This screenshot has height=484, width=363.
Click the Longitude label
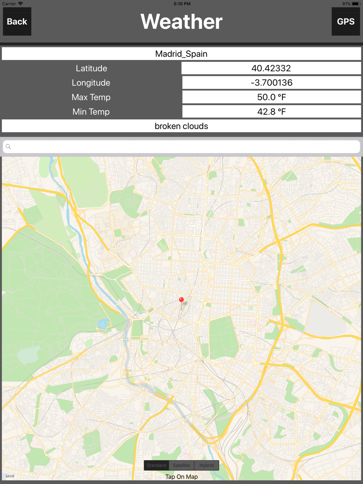tap(91, 83)
